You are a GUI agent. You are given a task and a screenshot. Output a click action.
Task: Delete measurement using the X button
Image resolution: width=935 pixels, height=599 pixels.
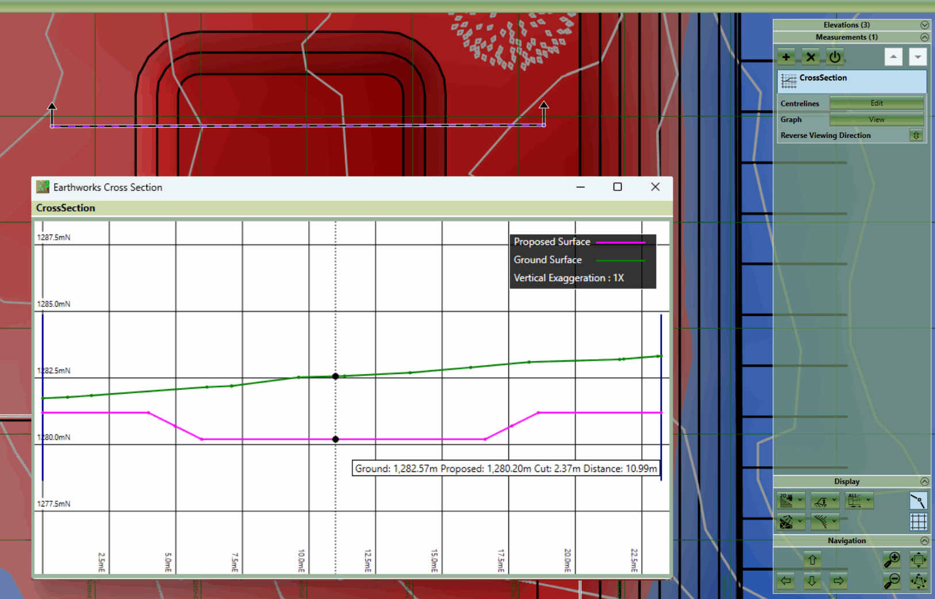[810, 57]
